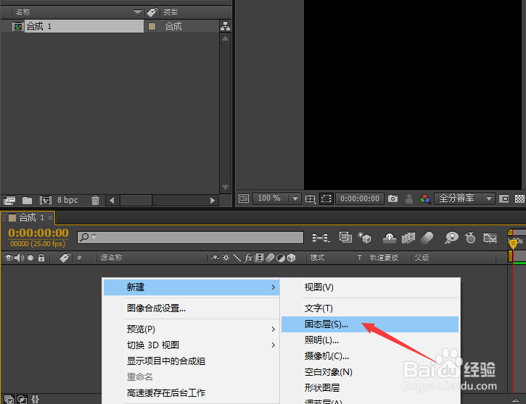
Task: Click lock column header icon
Action: pos(41,258)
